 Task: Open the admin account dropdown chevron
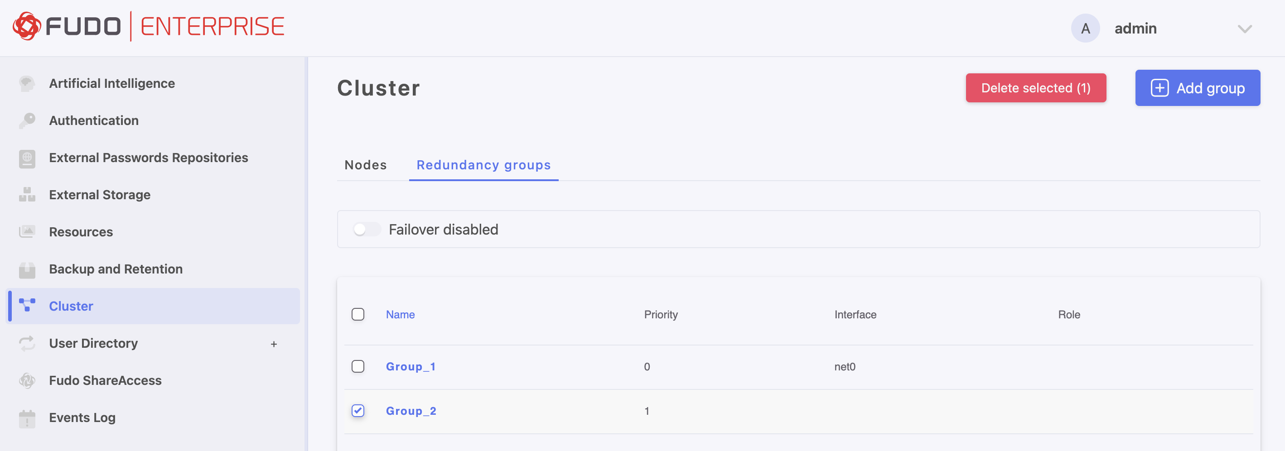coord(1245,29)
